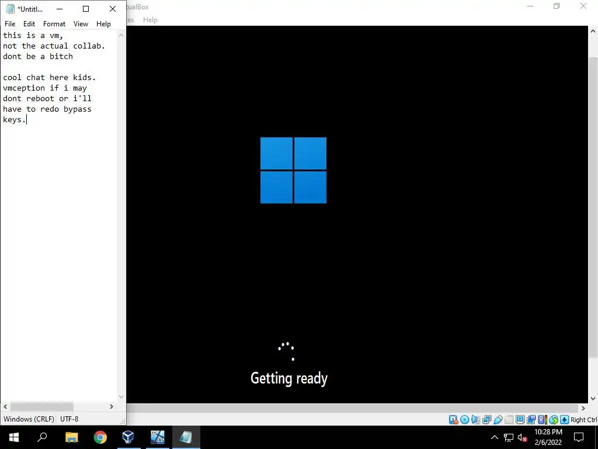Viewport: 598px width, 449px height.
Task: Click the VirtualBox audio indicator icon
Action: click(475, 420)
